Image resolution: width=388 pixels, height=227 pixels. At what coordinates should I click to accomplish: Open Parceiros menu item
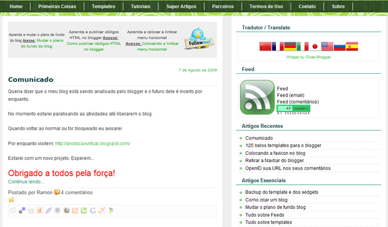pyautogui.click(x=223, y=7)
